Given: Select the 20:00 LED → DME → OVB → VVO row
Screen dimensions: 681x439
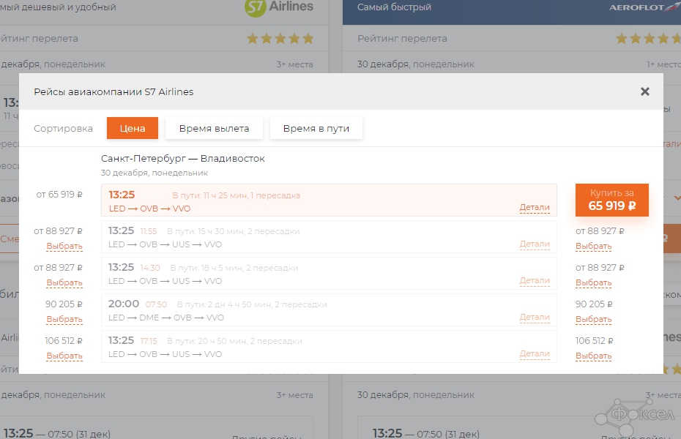Looking at the screenshot, I should tap(329, 309).
